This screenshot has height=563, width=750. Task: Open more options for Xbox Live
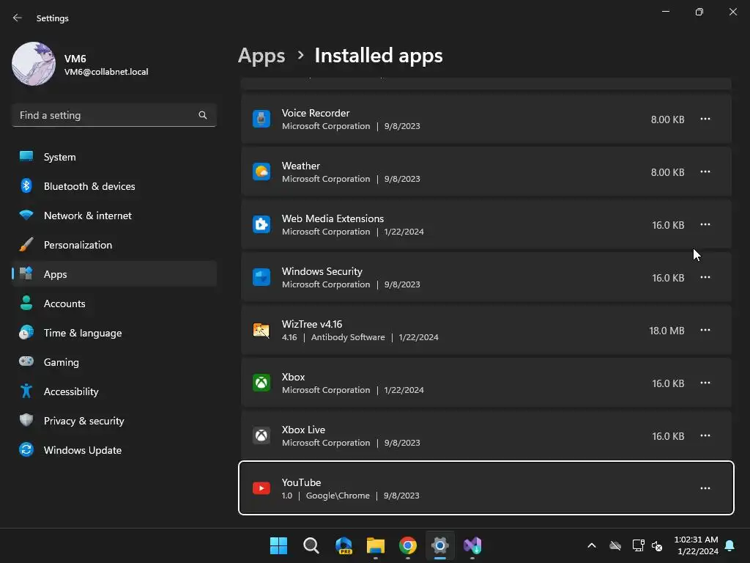(705, 435)
